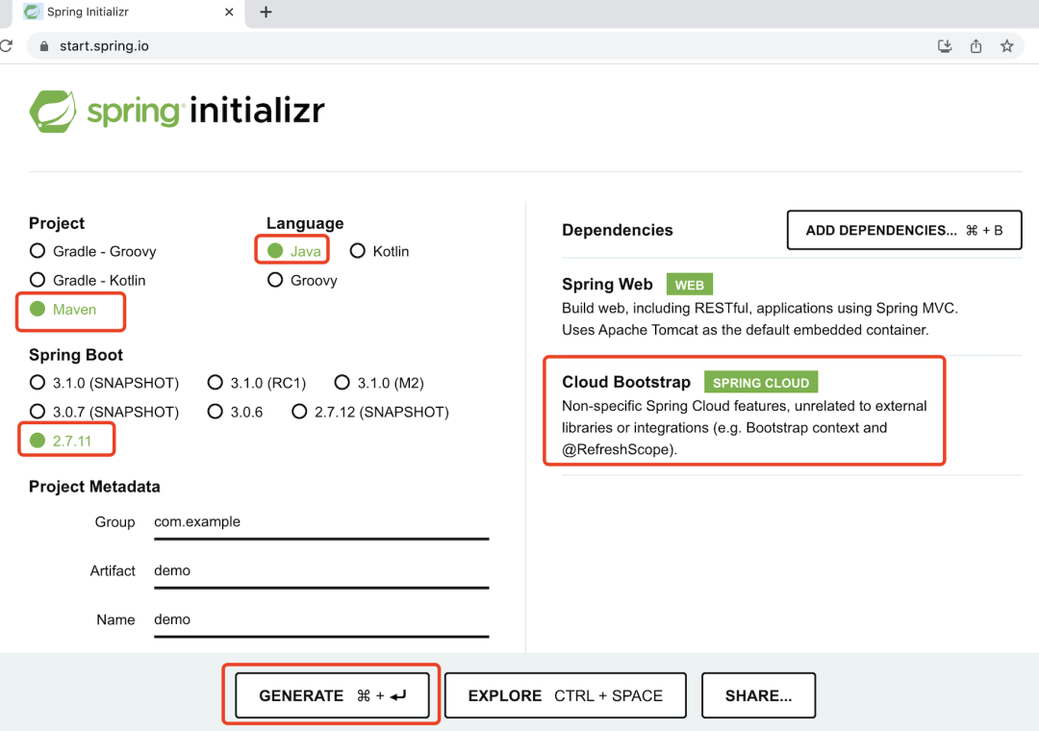Click the Artifact input field
This screenshot has height=731, width=1039.
(x=321, y=572)
